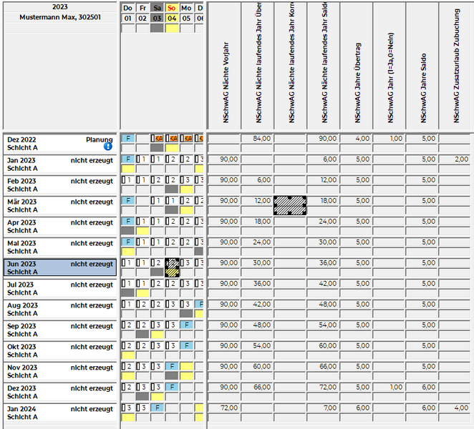Click the hatched correction cell in Mär 2023 row
The image size is (474, 429).
click(x=290, y=205)
